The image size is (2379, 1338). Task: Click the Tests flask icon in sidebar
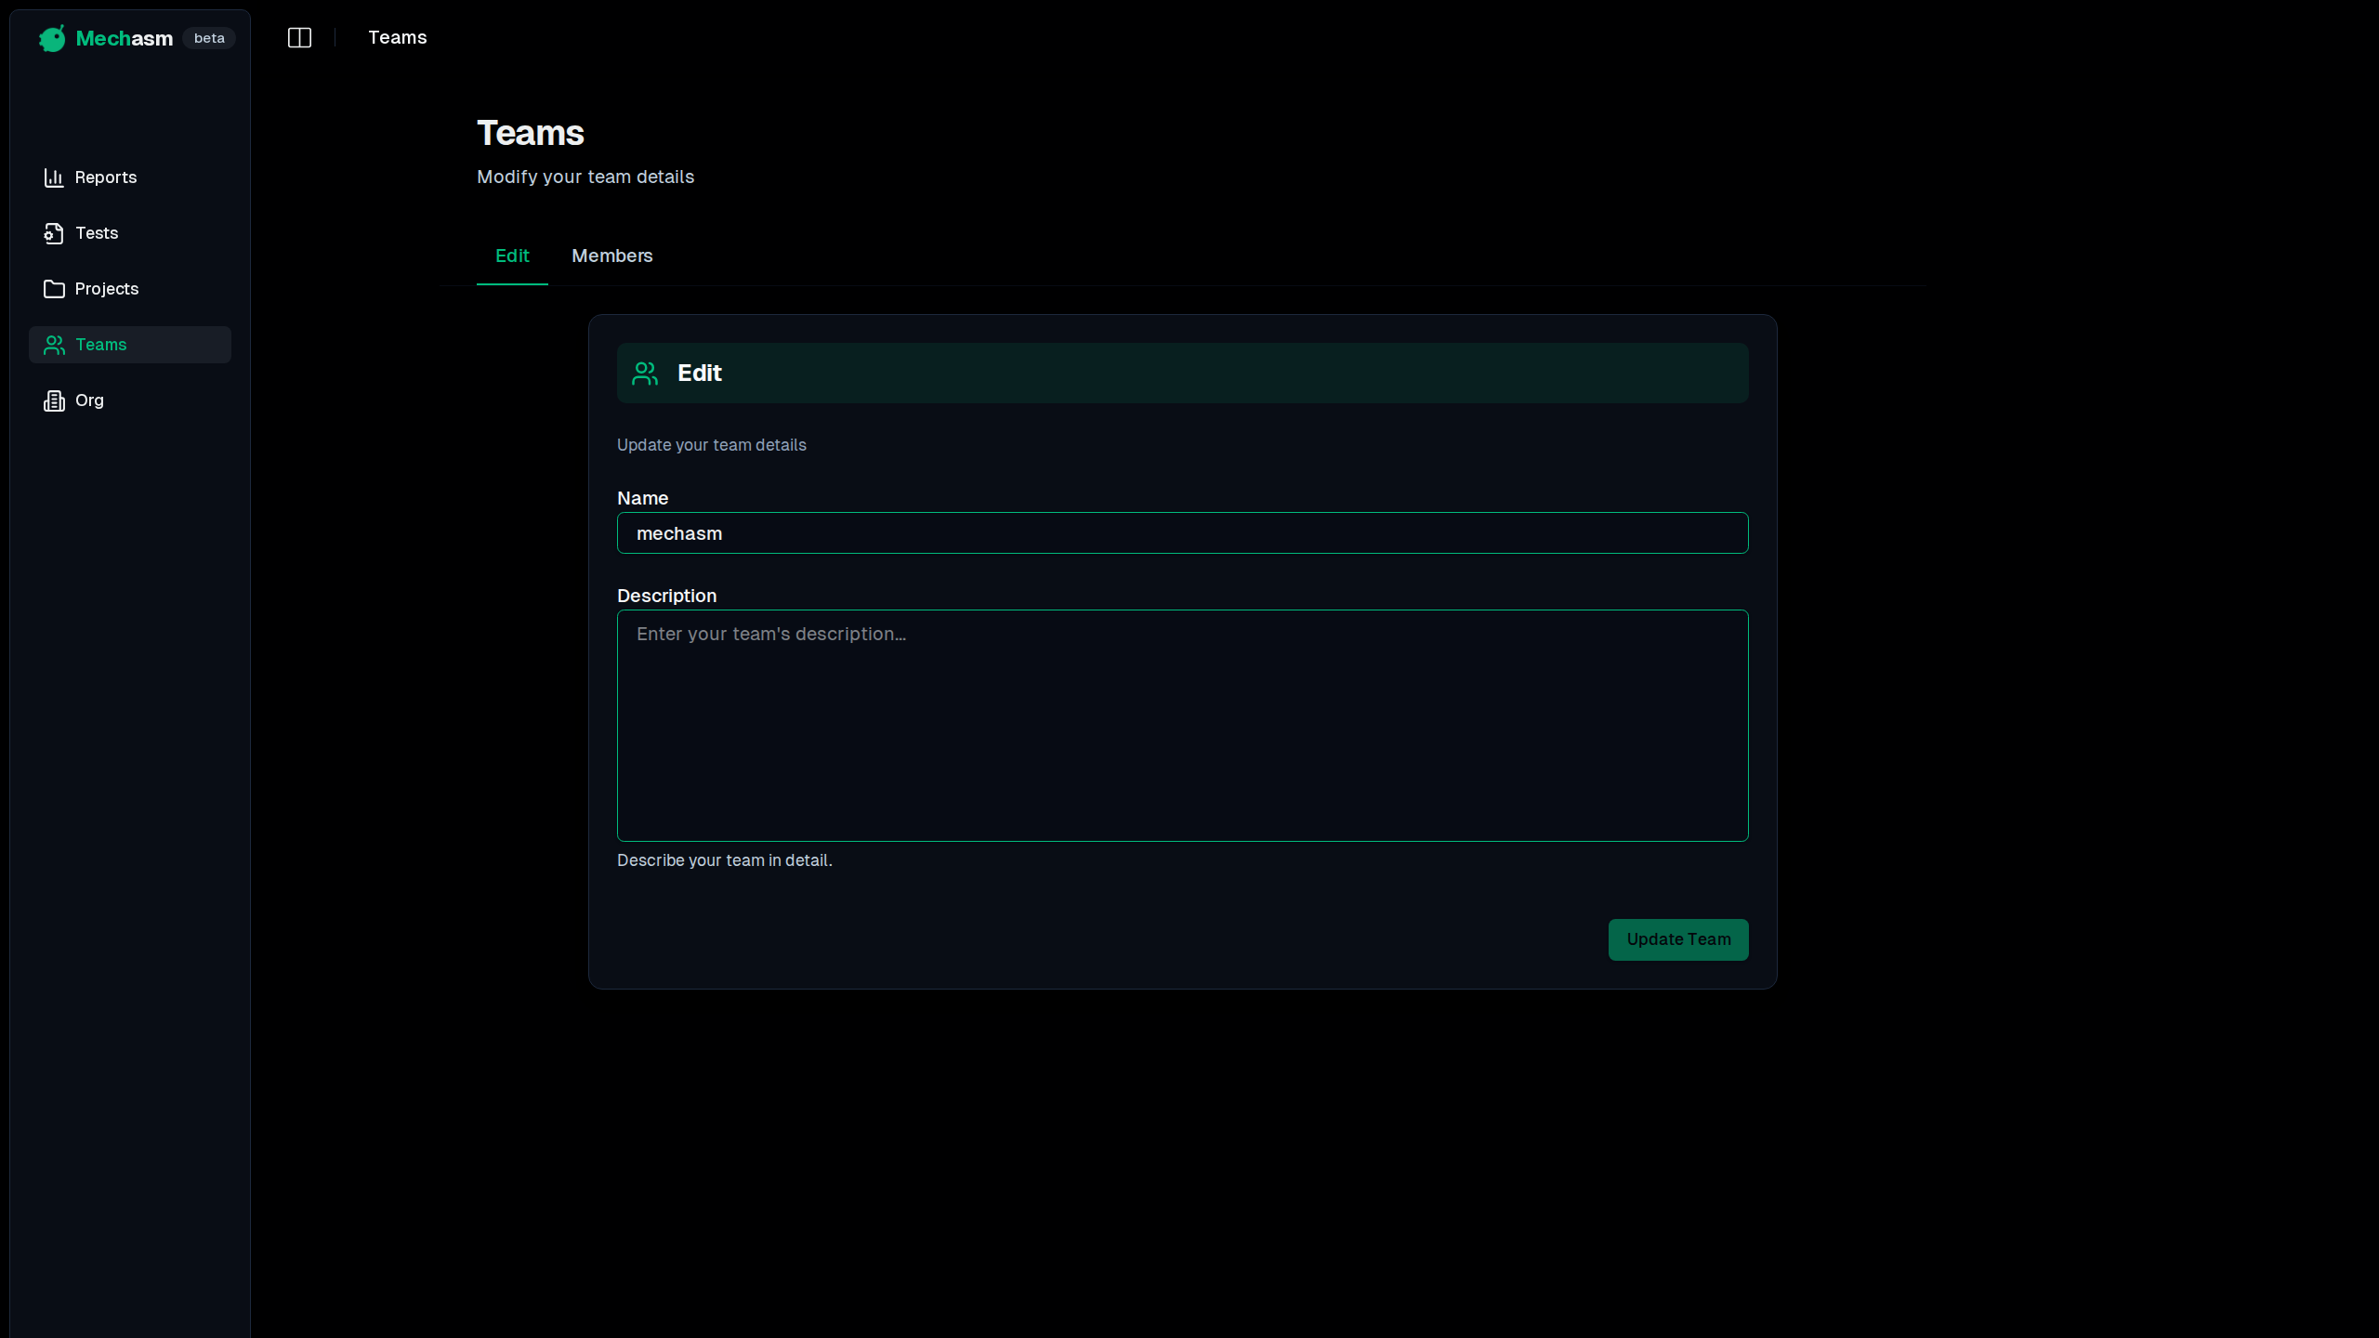pos(54,232)
